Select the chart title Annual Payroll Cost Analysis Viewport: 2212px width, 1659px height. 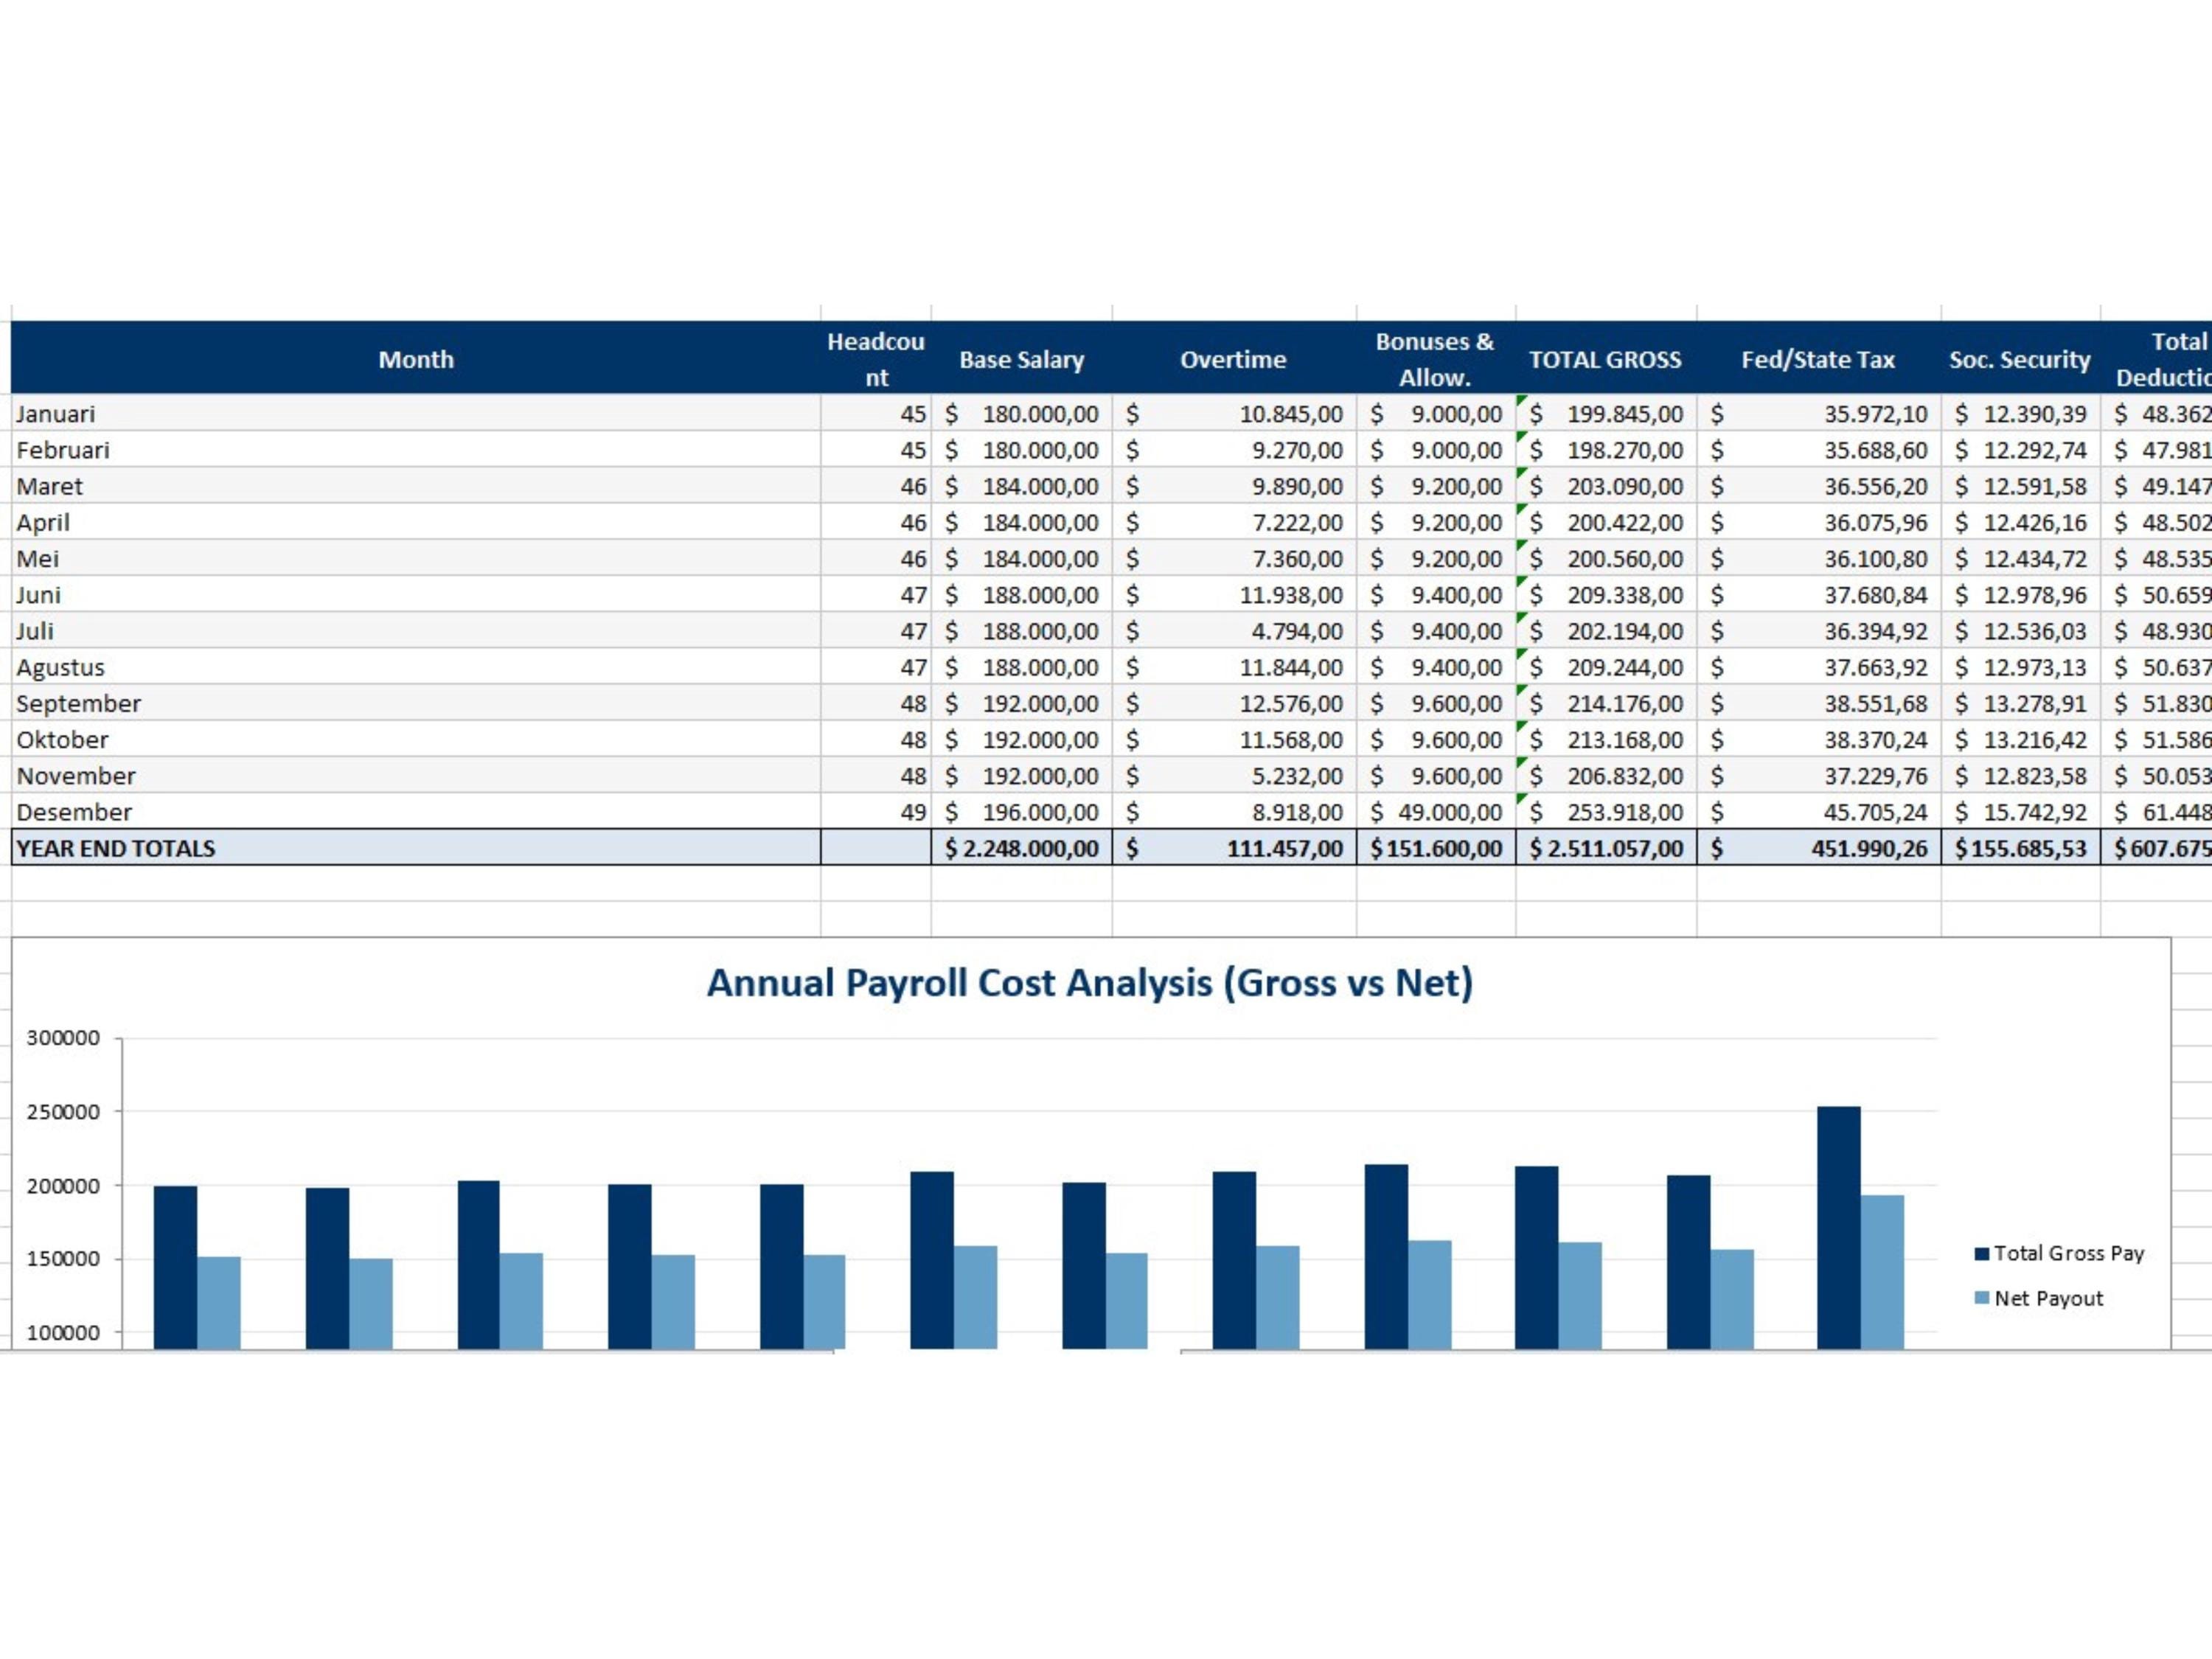[1090, 983]
